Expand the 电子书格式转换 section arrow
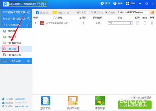 click(29, 61)
